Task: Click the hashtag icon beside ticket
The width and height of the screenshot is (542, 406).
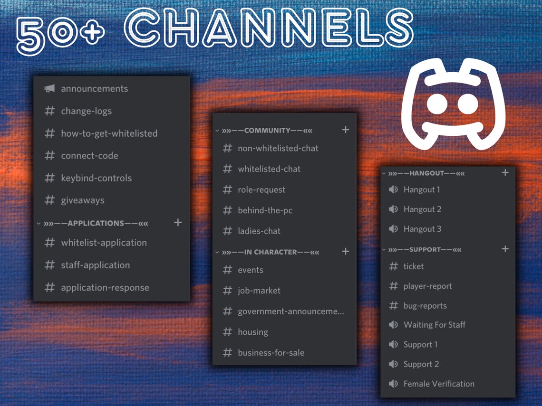Action: [393, 266]
